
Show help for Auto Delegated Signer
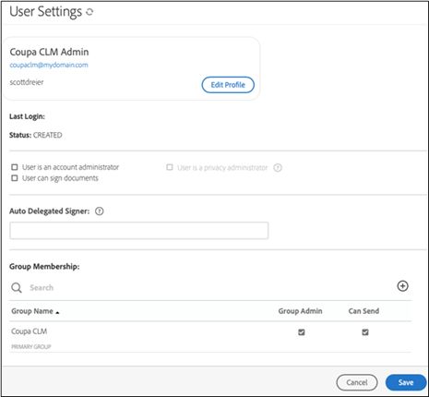pos(100,211)
